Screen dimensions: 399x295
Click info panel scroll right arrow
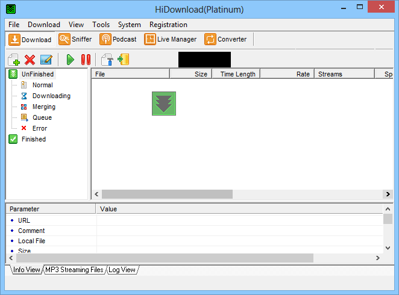[378, 258]
